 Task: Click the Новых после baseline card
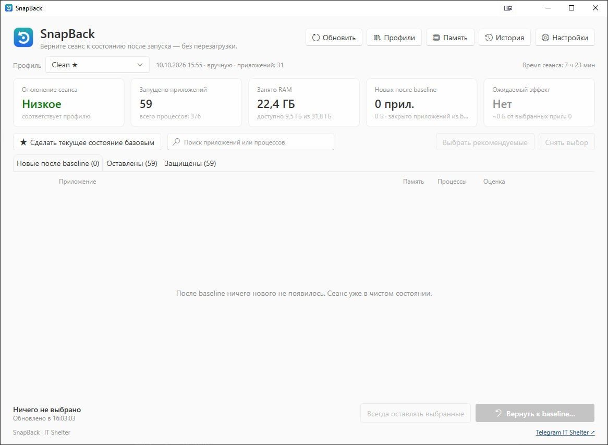click(x=421, y=103)
